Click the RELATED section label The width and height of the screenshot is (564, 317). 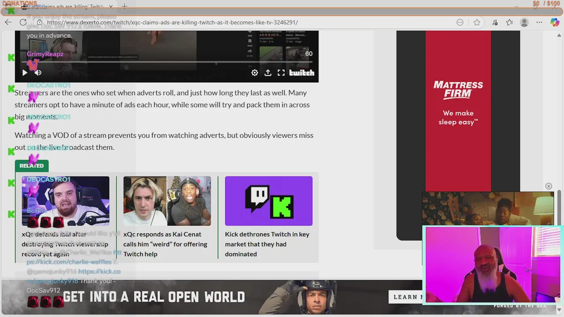point(32,166)
